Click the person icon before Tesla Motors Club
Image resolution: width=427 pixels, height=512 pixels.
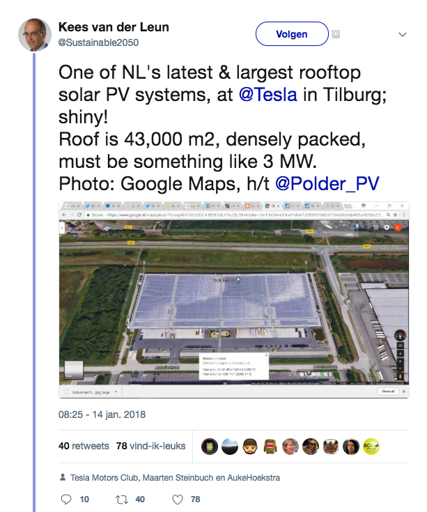tap(63, 477)
